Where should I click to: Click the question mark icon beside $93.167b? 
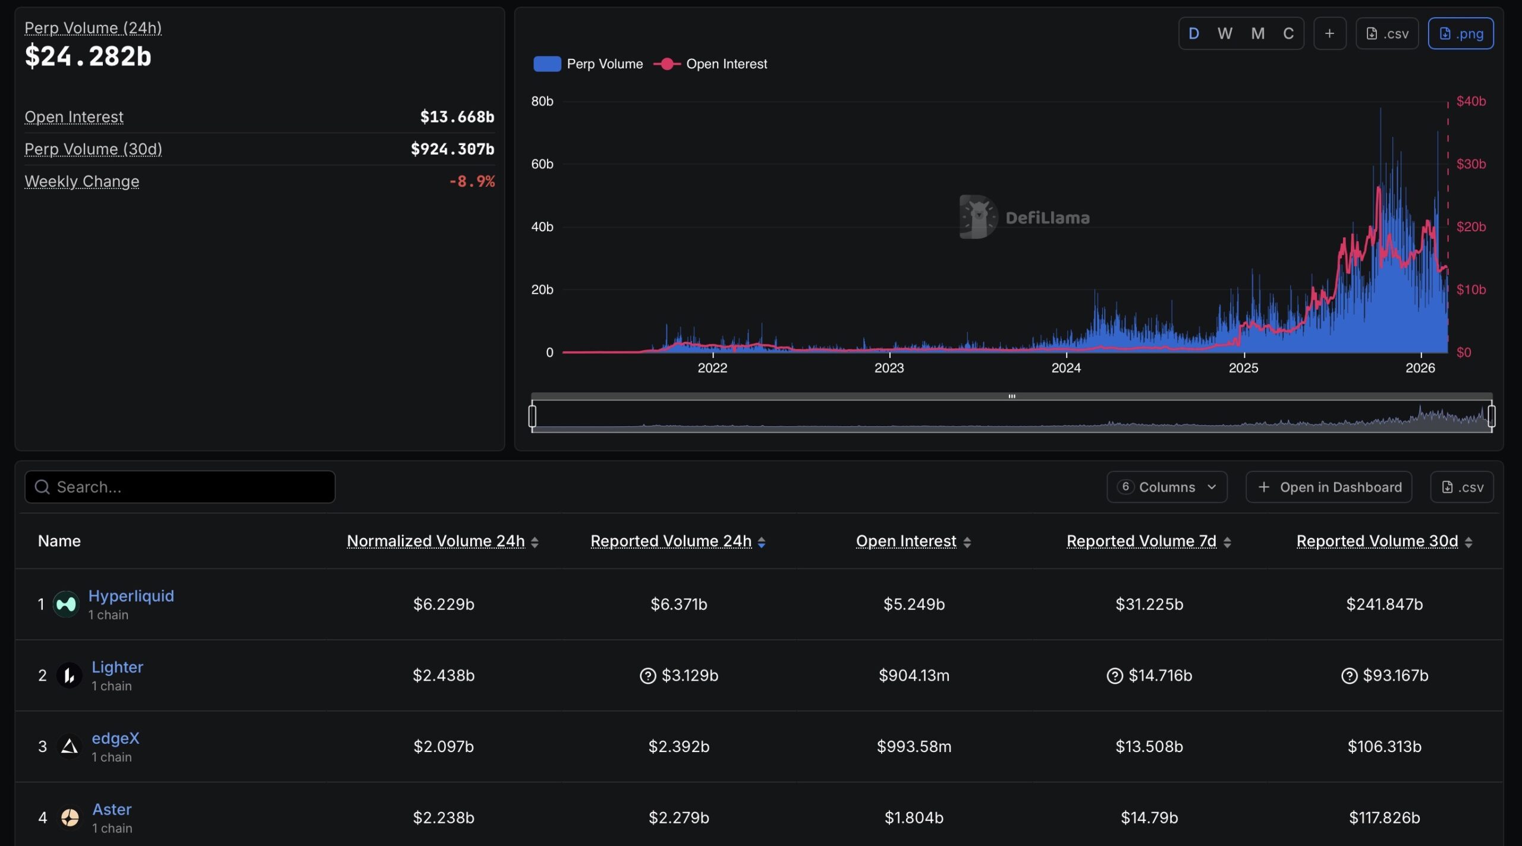1349,676
